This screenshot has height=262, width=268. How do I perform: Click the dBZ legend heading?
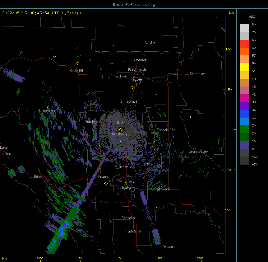[252, 16]
